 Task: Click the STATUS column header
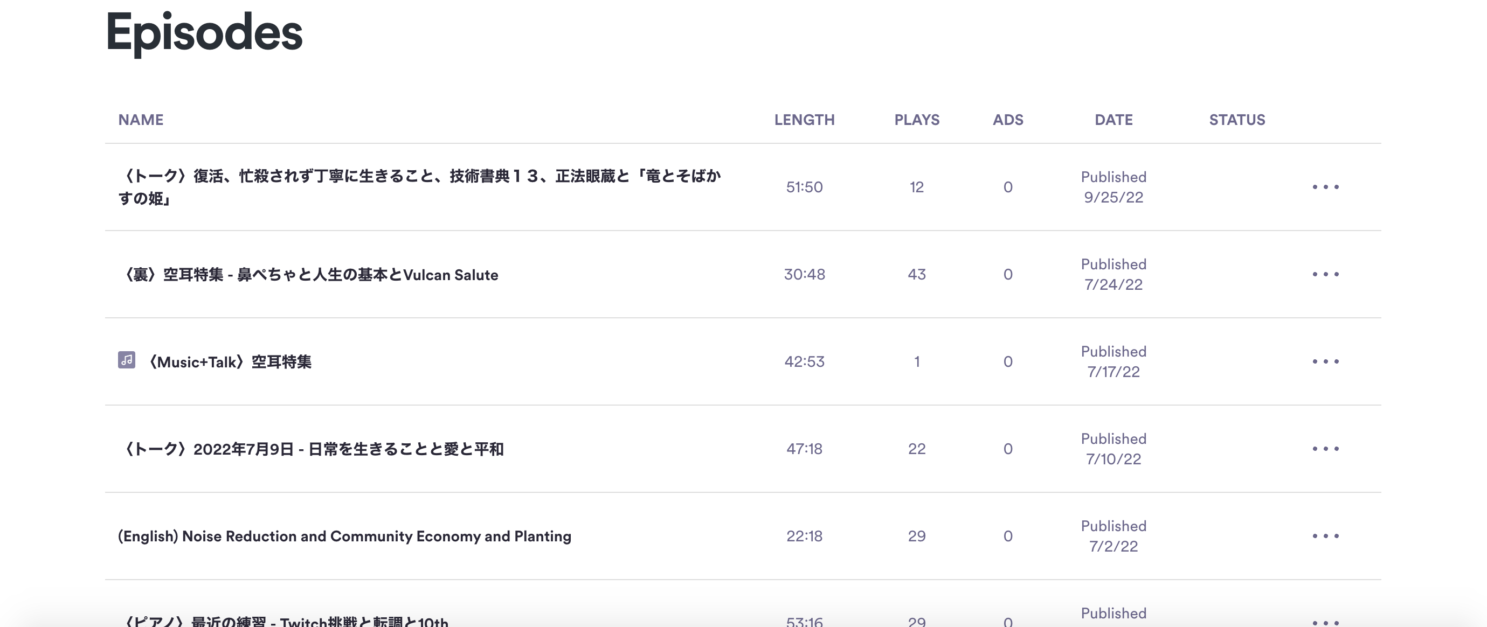pos(1237,120)
